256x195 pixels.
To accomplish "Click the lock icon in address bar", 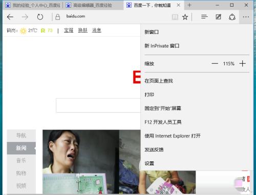I will coord(58,17).
